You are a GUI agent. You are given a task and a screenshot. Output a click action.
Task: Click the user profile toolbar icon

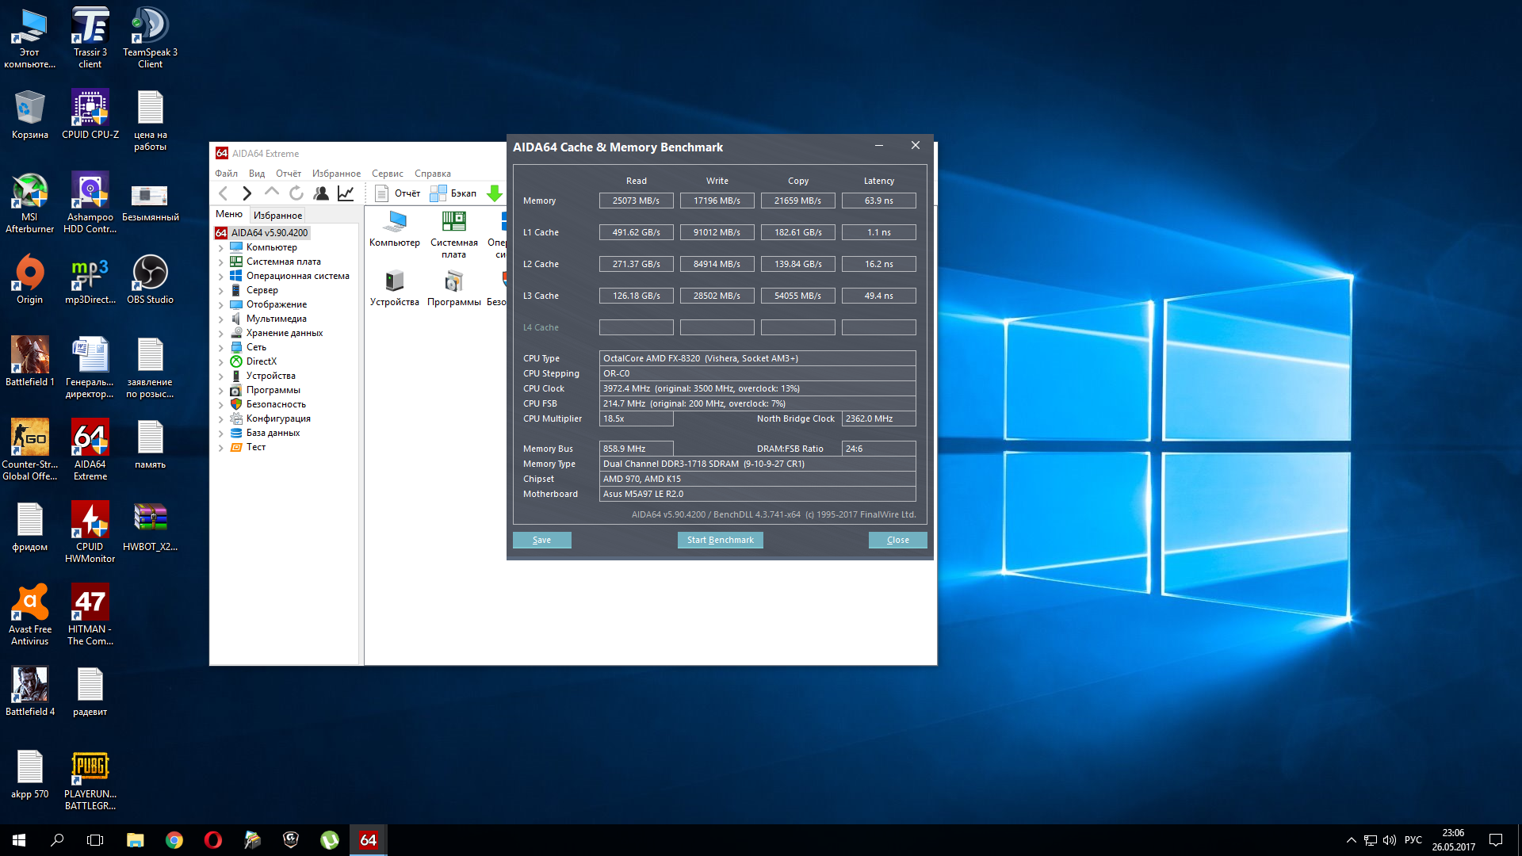click(x=321, y=193)
